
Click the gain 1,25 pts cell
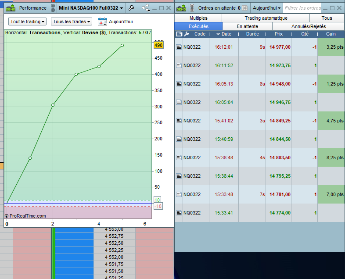click(x=331, y=84)
